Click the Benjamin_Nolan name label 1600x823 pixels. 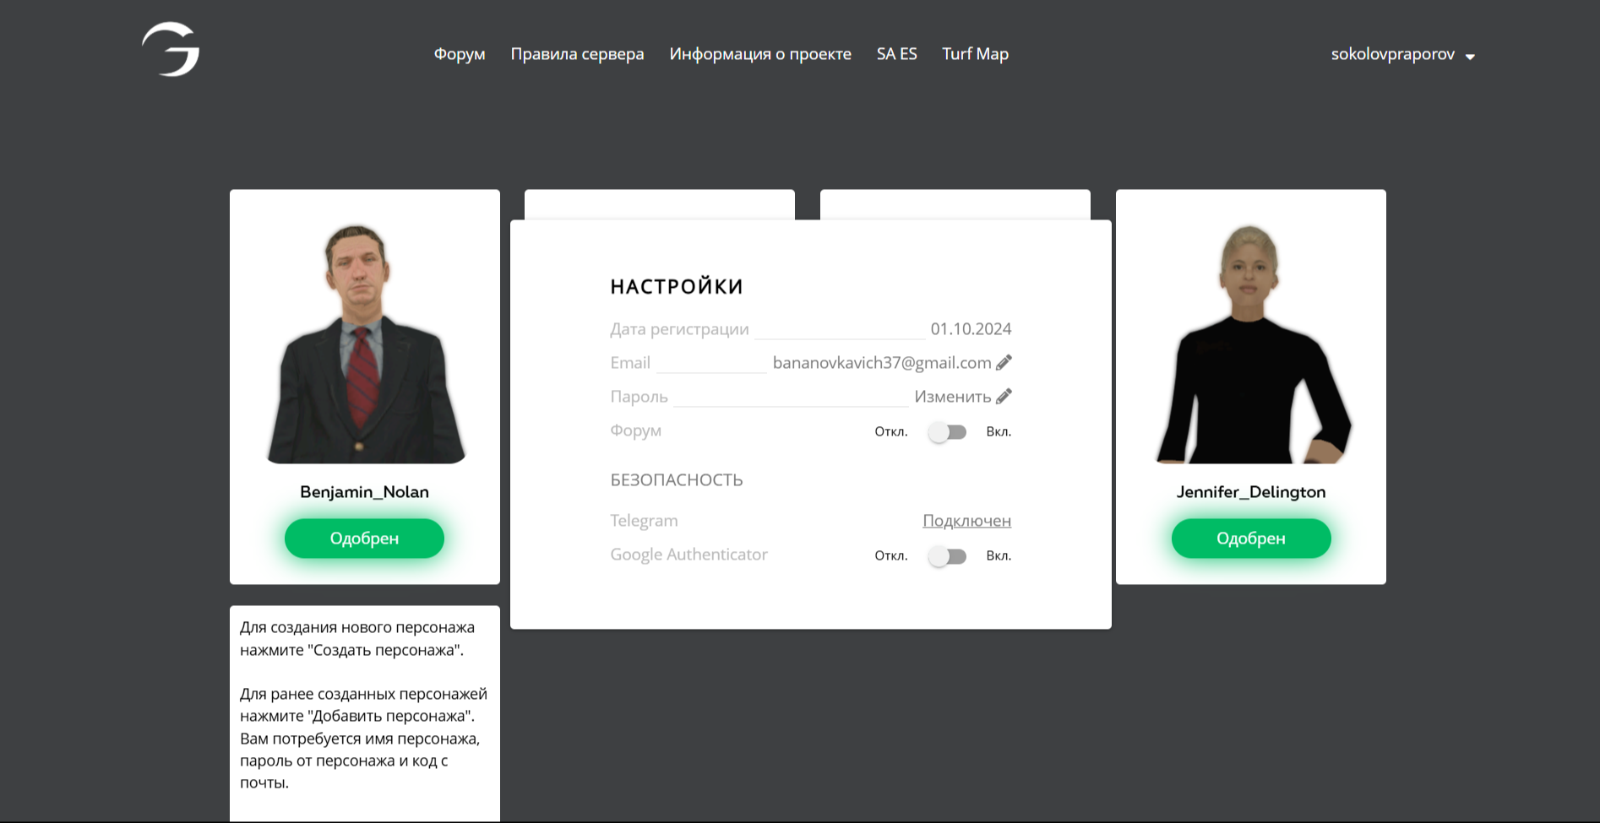(x=364, y=492)
